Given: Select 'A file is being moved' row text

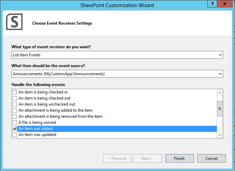Looking at the screenshot, I should 37,122.
